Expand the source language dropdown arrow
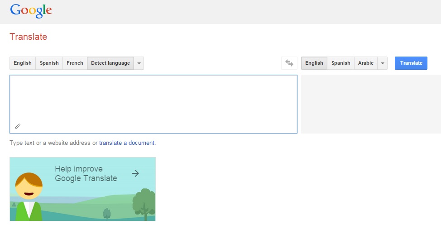The width and height of the screenshot is (441, 234). pyautogui.click(x=139, y=63)
